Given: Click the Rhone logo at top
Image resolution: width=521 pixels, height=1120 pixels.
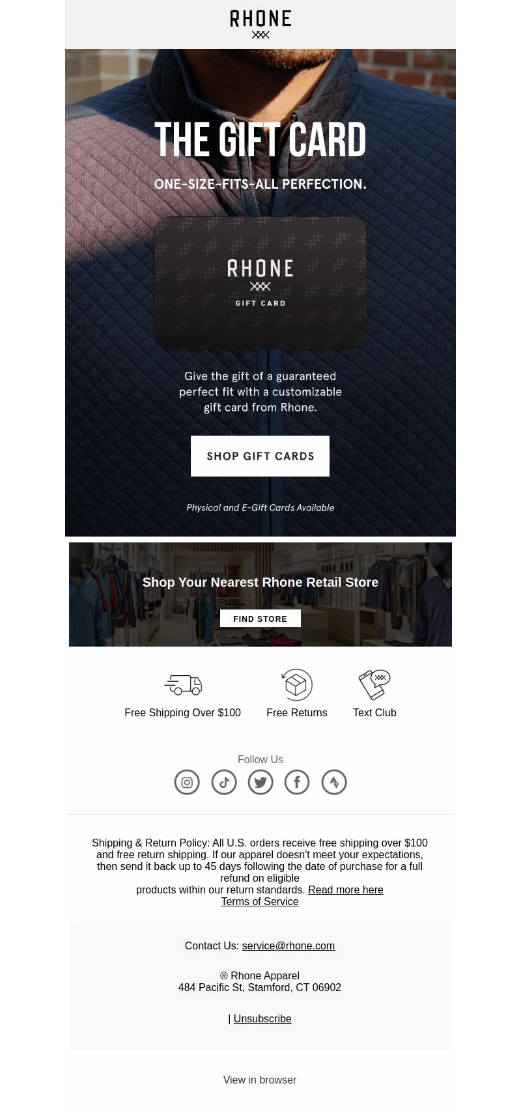Looking at the screenshot, I should (x=260, y=24).
